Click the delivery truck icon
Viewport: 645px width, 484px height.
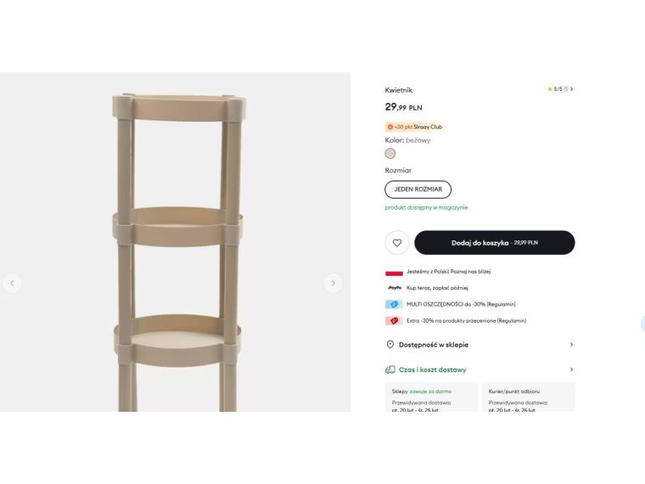(390, 370)
